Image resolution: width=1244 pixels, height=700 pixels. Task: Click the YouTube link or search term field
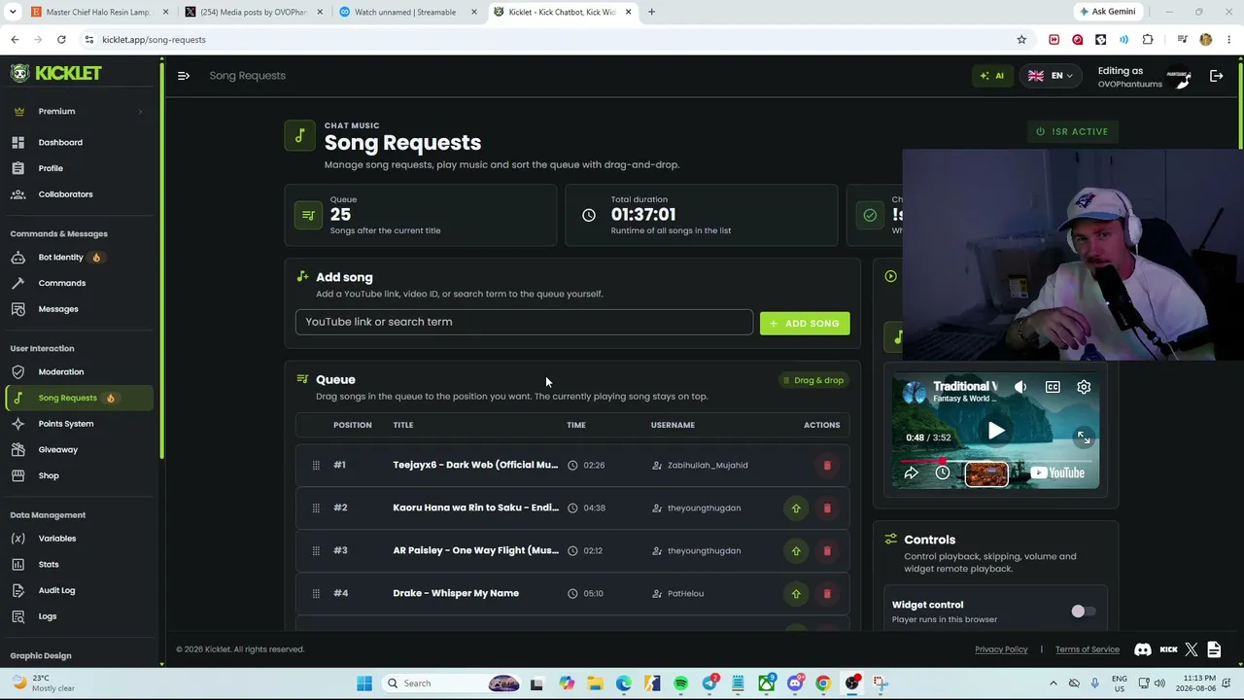(x=524, y=322)
